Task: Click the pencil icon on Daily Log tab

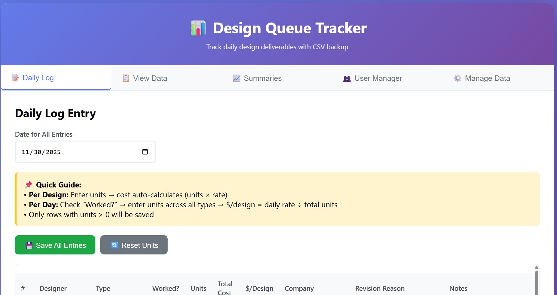Action: point(16,78)
